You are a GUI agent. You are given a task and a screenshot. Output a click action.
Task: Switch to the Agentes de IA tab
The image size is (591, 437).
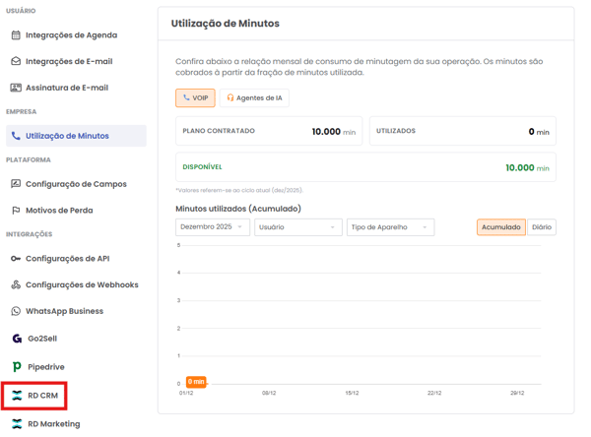(254, 98)
